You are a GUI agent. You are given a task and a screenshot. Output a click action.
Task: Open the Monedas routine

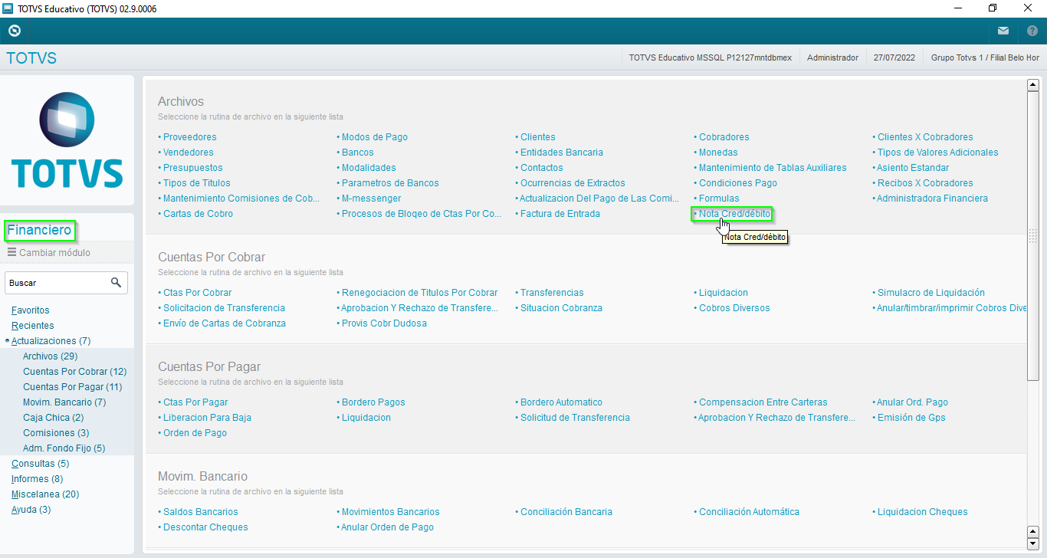718,153
